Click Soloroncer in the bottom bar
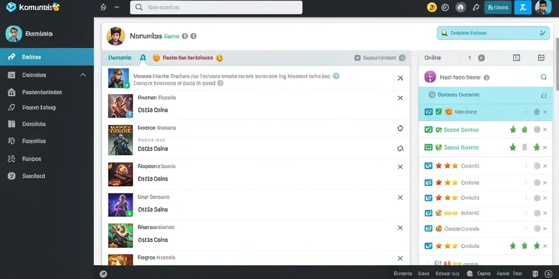 [448, 274]
